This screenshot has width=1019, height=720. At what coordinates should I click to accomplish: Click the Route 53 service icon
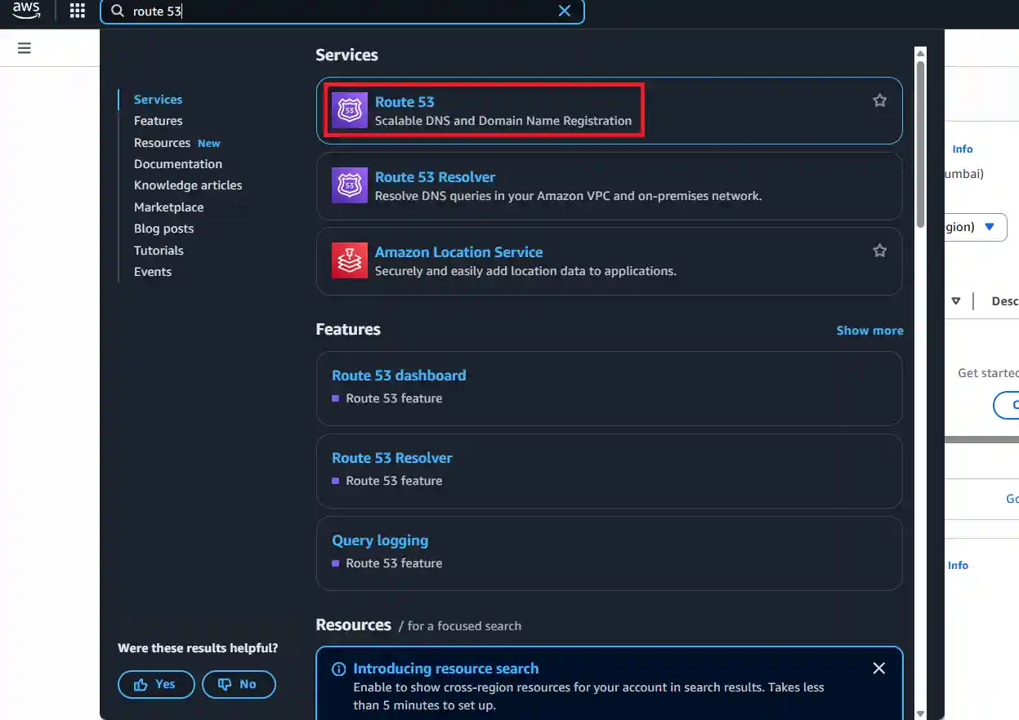tap(350, 110)
